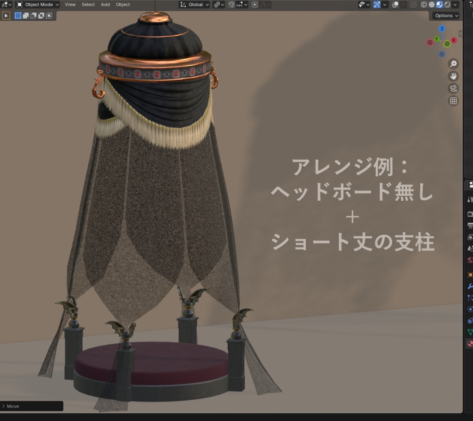The image size is (473, 421).
Task: Toggle X-Ray mode
Action: (x=413, y=5)
